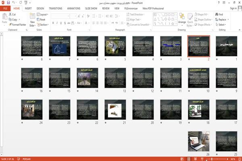Add a New Slide
Screen dimensions: 242x161
(32, 20)
